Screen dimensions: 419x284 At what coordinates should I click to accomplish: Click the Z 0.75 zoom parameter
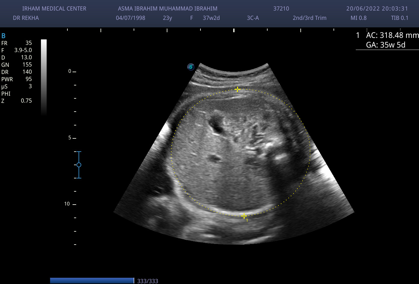click(17, 101)
